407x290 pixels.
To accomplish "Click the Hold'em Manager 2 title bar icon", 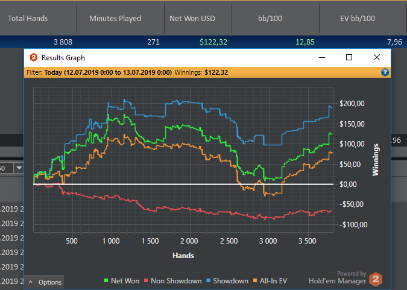I will pyautogui.click(x=34, y=58).
